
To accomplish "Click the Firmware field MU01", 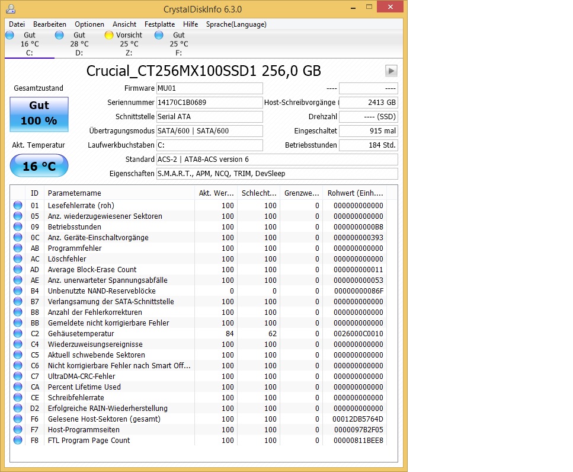I will [210, 88].
